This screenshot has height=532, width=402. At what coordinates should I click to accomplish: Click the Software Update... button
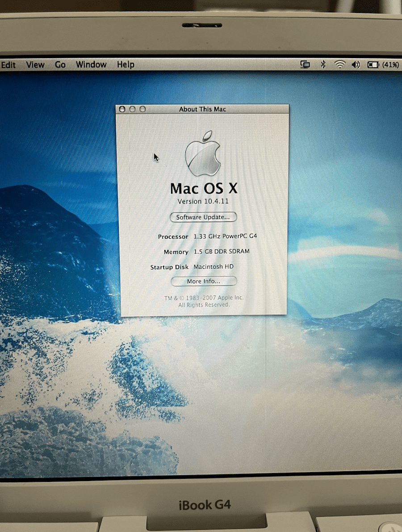click(x=203, y=217)
